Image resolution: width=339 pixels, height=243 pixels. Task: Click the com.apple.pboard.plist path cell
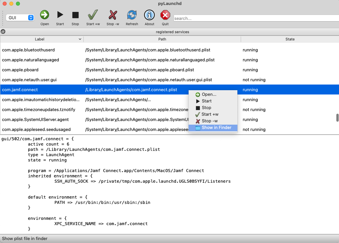click(x=139, y=70)
